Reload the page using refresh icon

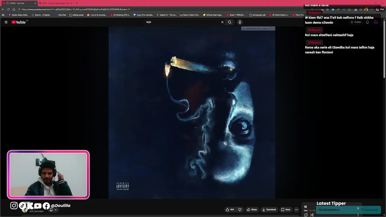8,9
